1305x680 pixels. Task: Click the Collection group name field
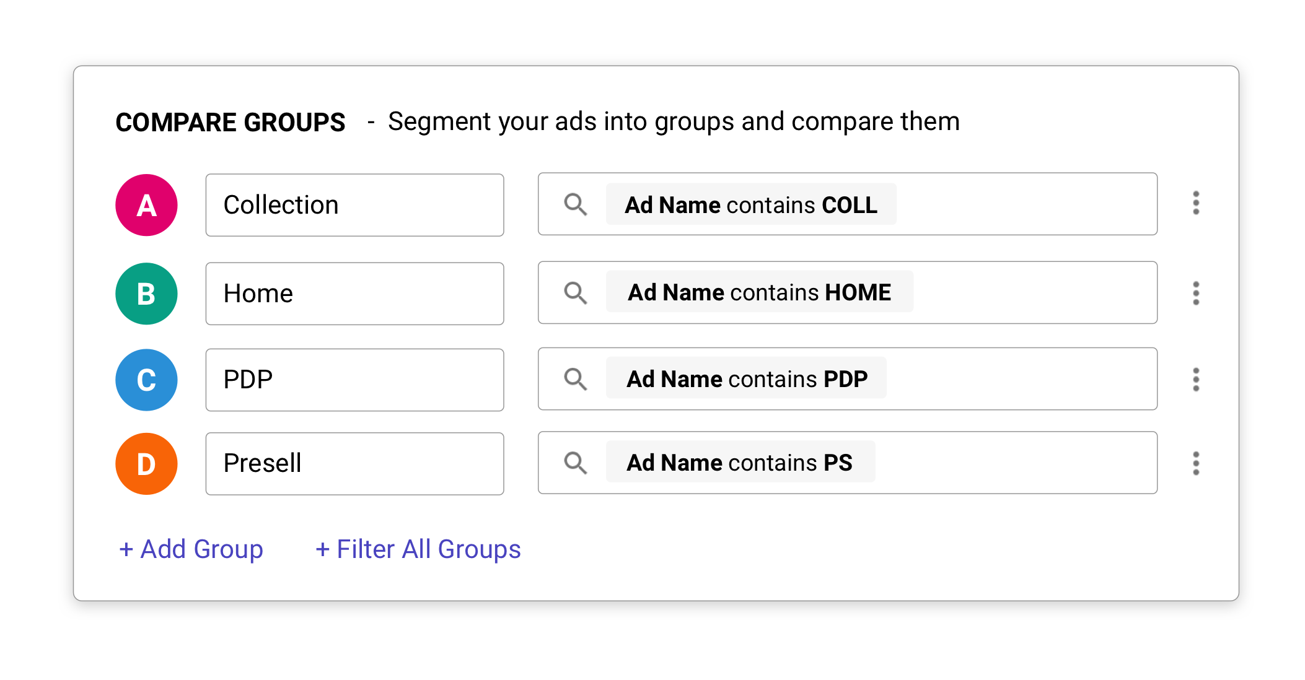354,204
